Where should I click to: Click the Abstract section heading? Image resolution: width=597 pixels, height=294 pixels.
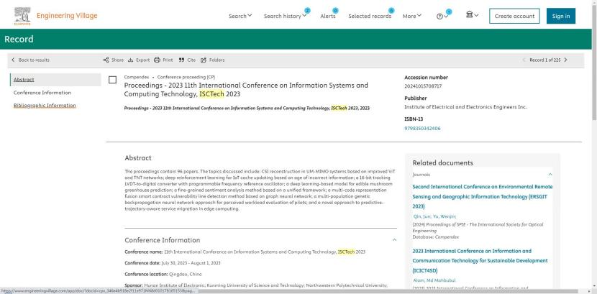point(138,158)
